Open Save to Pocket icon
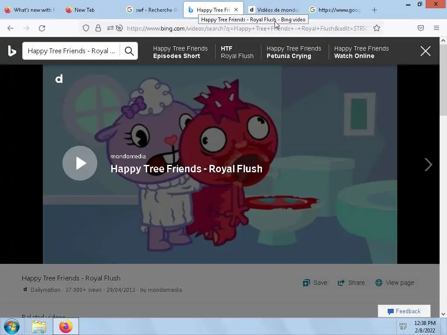Image resolution: width=447 pixels, height=335 pixels. point(421,28)
